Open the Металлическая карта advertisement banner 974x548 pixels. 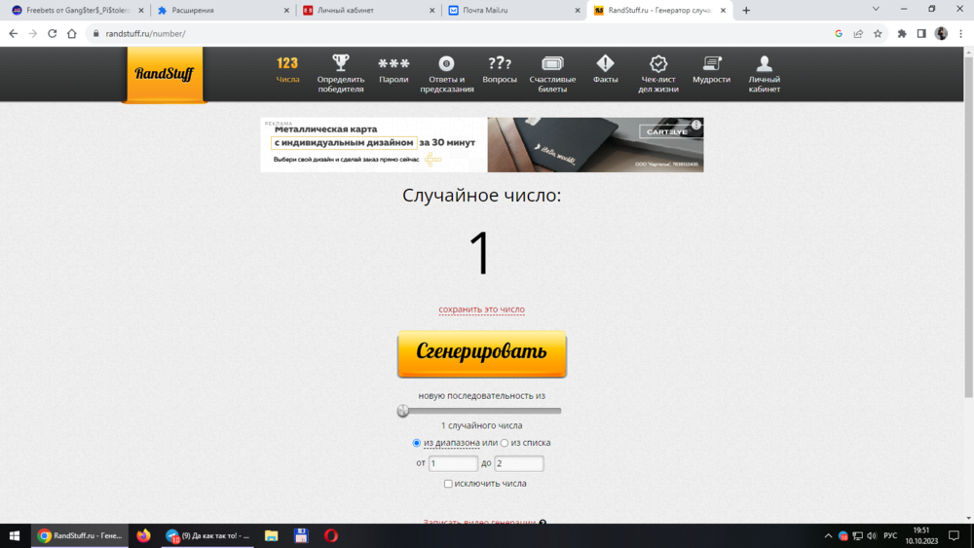click(482, 145)
